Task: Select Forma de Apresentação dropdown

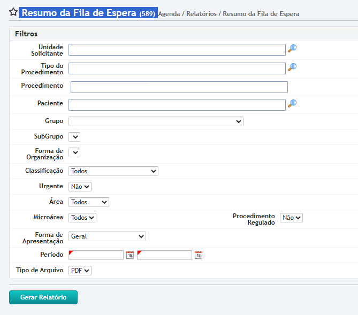Action: (x=107, y=236)
